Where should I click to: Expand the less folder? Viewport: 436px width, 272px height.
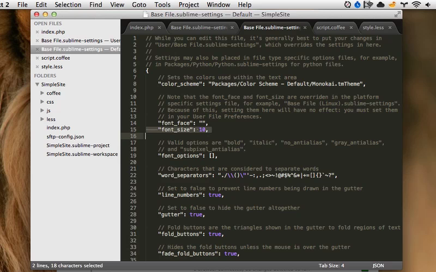tap(43, 119)
